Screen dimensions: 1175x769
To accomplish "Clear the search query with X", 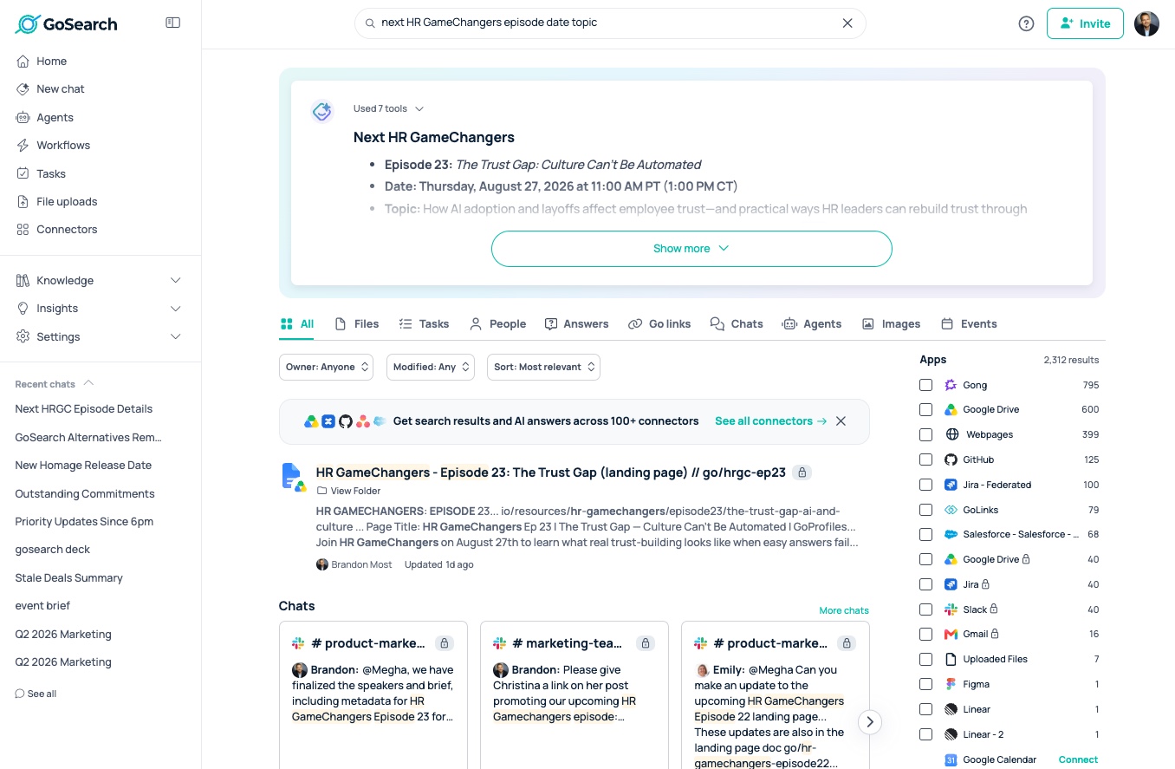I will (x=848, y=23).
